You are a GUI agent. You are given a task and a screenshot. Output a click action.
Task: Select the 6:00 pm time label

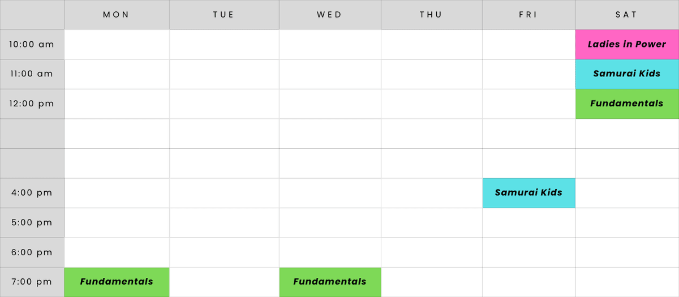[x=32, y=252]
